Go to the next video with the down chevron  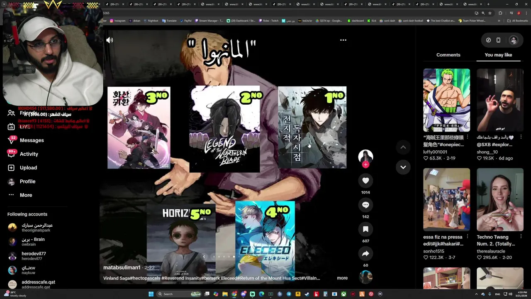(x=403, y=167)
